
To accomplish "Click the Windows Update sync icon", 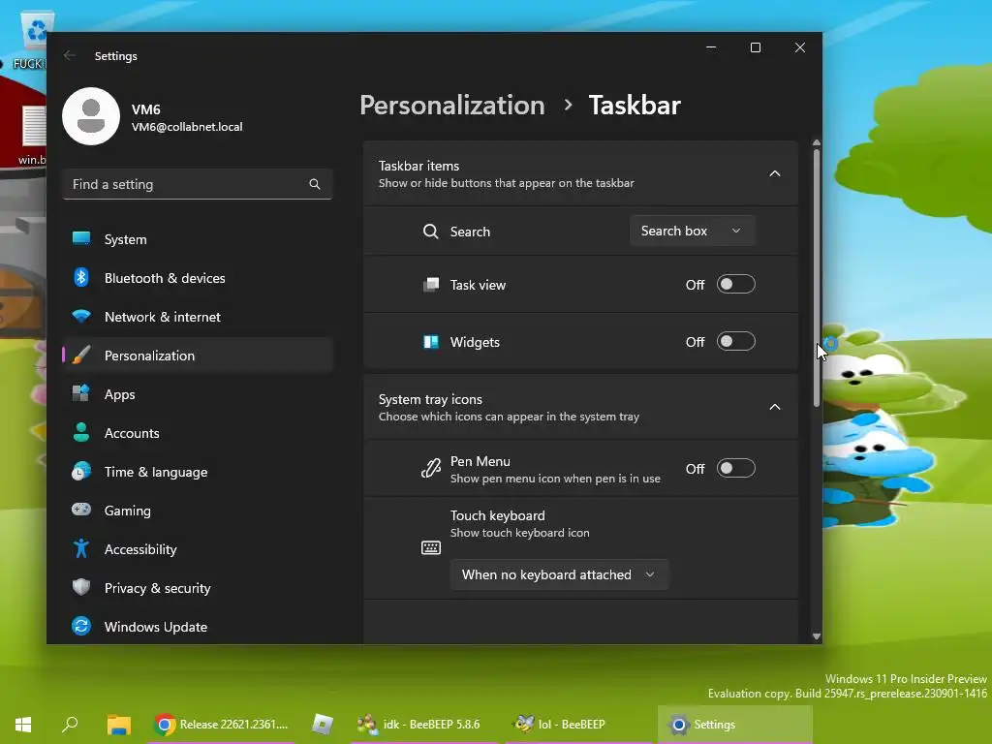I will click(x=81, y=626).
